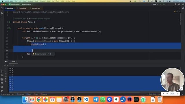The height and width of the screenshot is (104, 185).
Task: Toggle soft-wrap in the Run console
Action: click(6, 74)
